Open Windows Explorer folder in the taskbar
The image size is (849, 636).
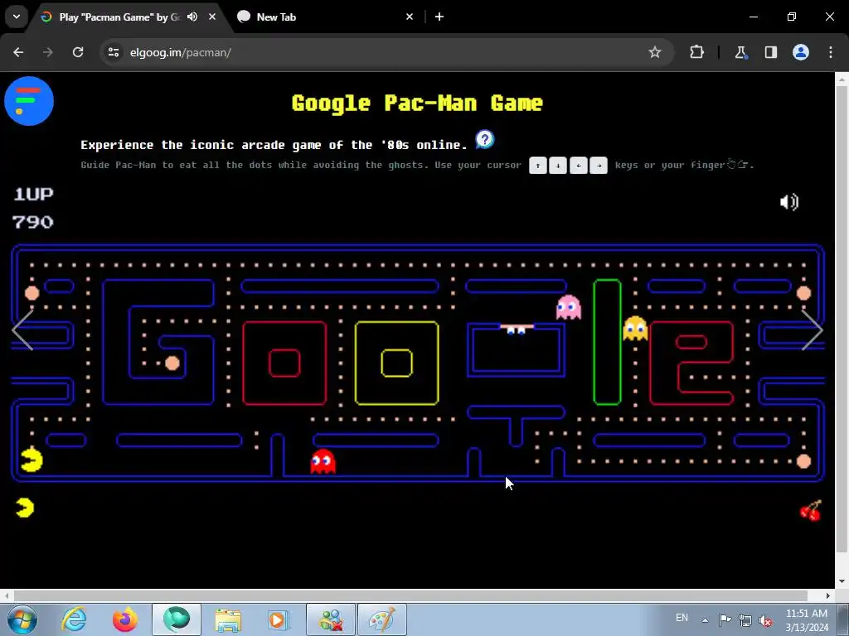tap(228, 619)
